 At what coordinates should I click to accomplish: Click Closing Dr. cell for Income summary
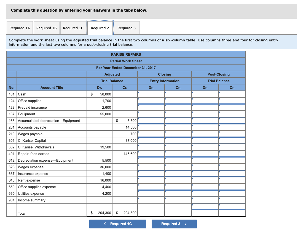151,200
